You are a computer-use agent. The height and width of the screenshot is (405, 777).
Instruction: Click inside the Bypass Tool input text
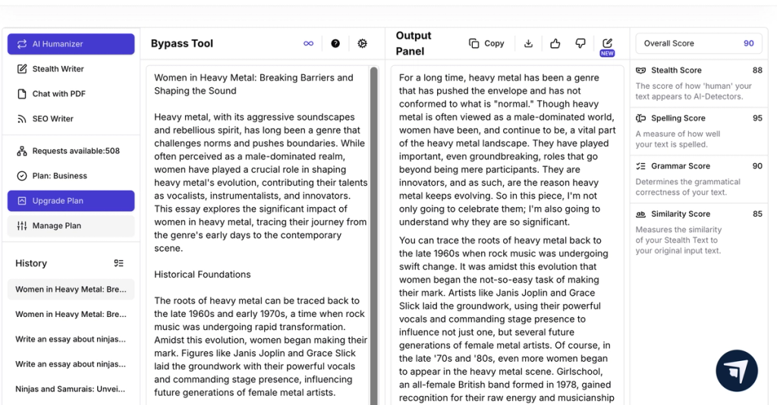pos(260,235)
